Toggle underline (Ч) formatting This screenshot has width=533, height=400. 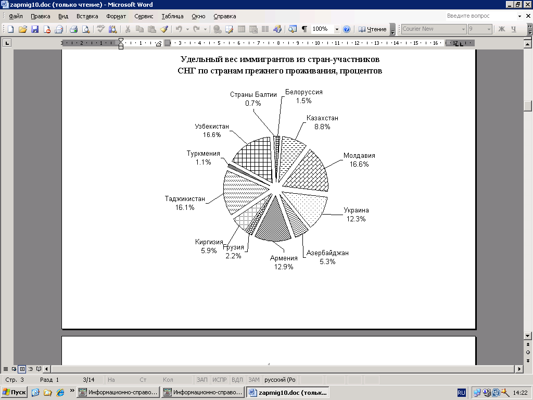514,29
